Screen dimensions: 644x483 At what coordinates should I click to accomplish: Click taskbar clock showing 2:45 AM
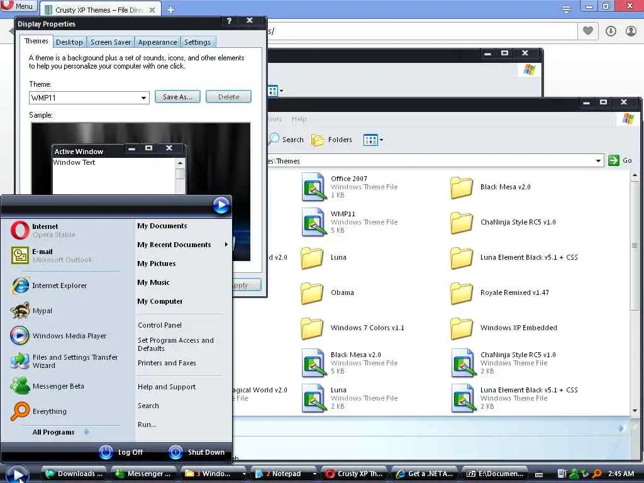point(621,474)
